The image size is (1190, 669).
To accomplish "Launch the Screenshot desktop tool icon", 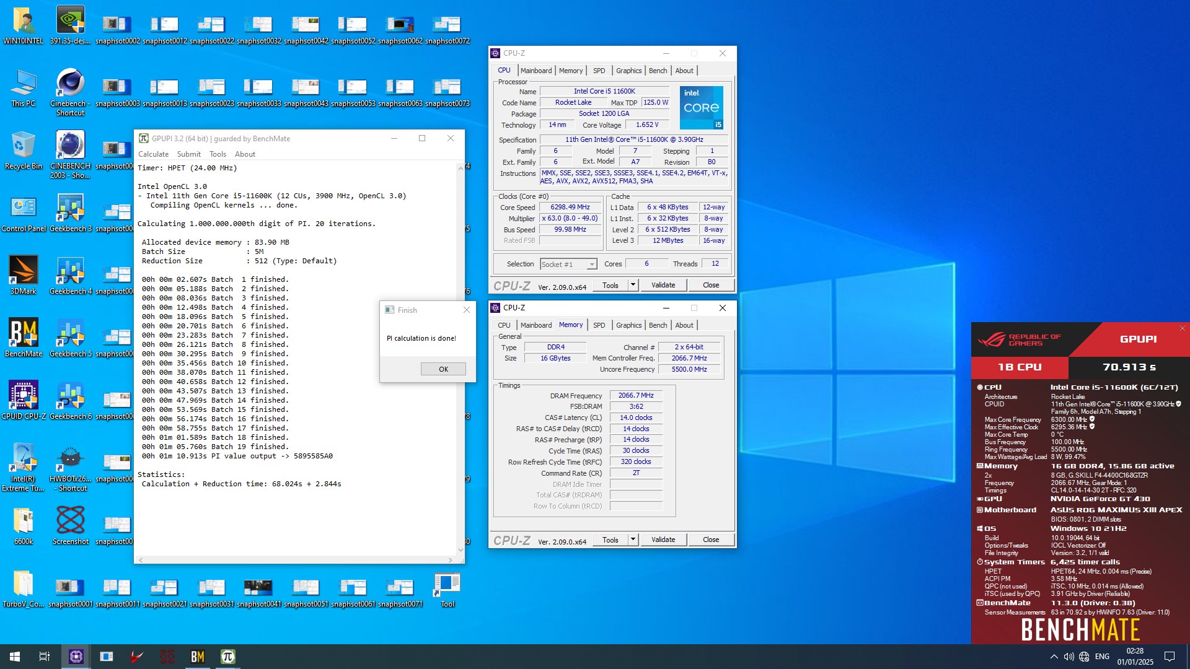I will pos(71,527).
